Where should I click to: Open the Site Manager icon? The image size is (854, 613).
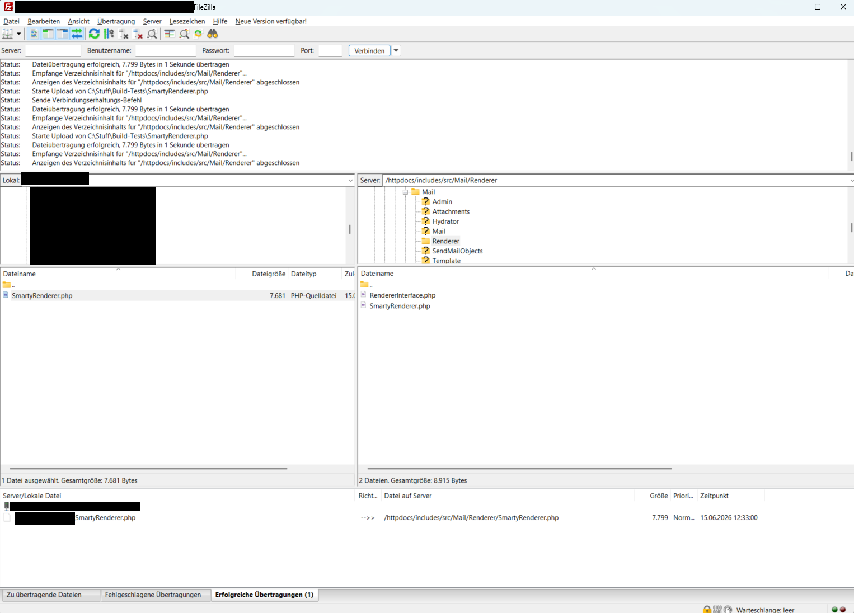(x=8, y=34)
